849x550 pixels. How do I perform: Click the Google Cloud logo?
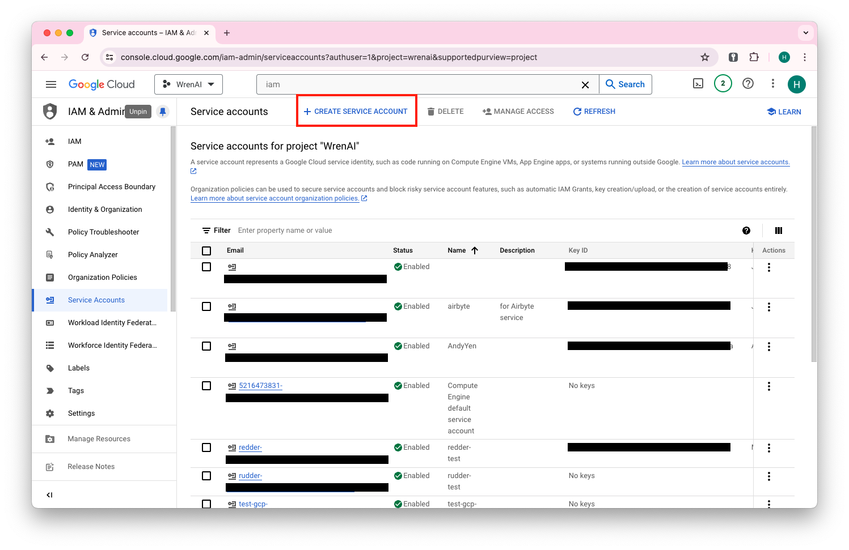102,84
